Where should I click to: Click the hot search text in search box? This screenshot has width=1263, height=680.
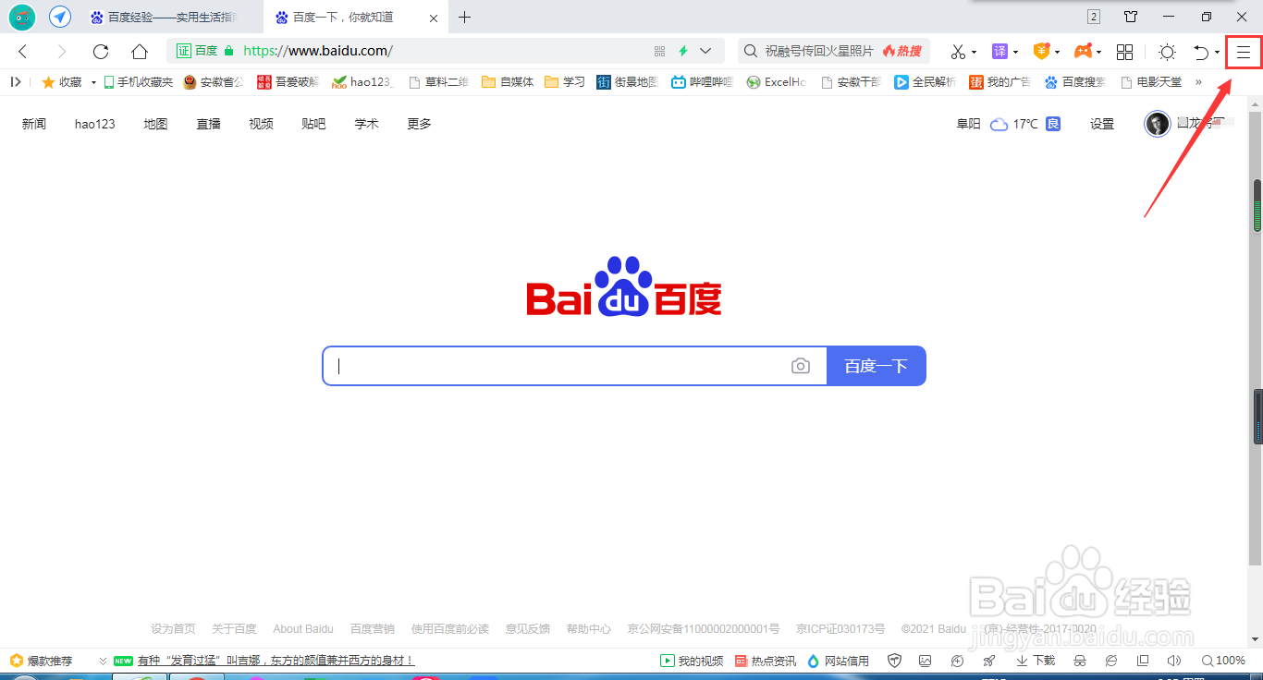(818, 52)
